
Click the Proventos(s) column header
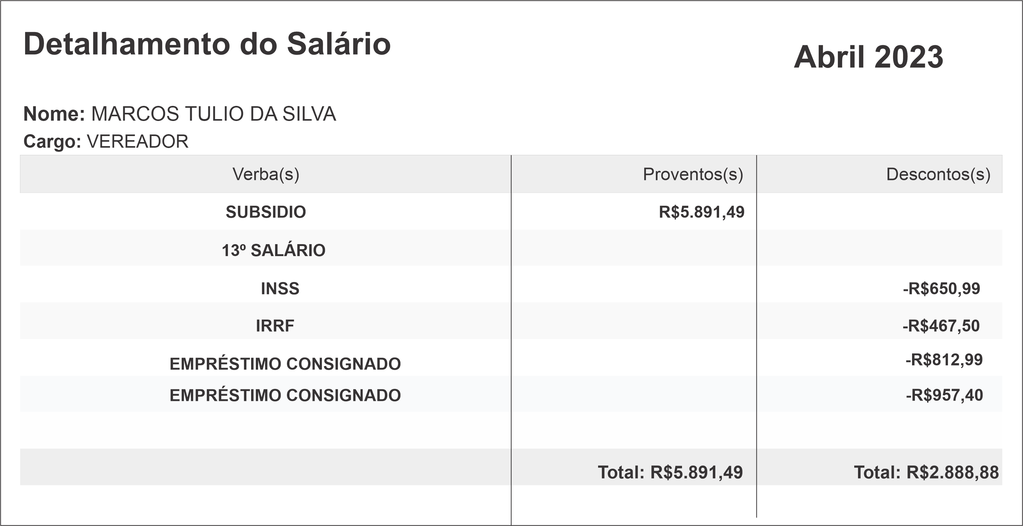point(693,174)
